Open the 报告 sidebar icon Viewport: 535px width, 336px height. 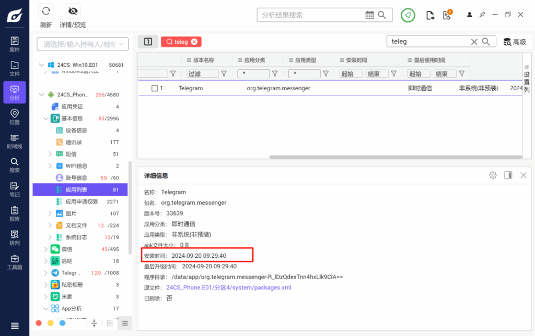(14, 213)
